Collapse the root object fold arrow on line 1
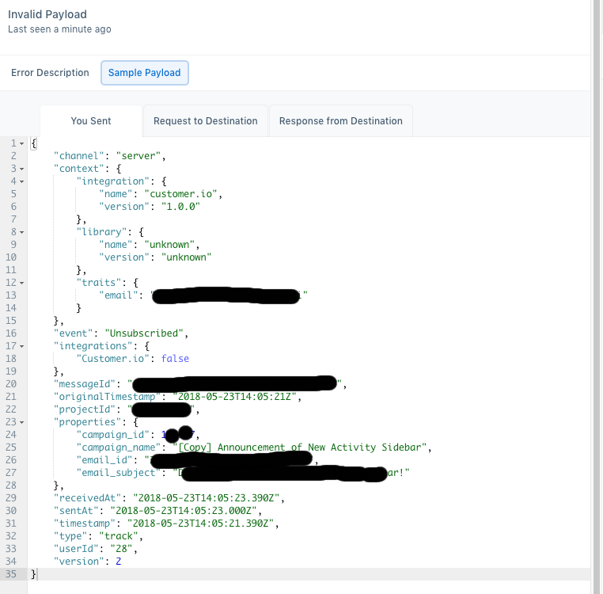This screenshot has height=594, width=603. click(x=22, y=143)
